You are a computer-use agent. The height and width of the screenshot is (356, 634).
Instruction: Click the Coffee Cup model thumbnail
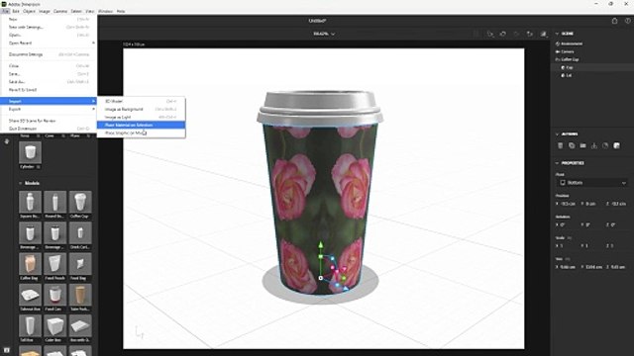80,202
